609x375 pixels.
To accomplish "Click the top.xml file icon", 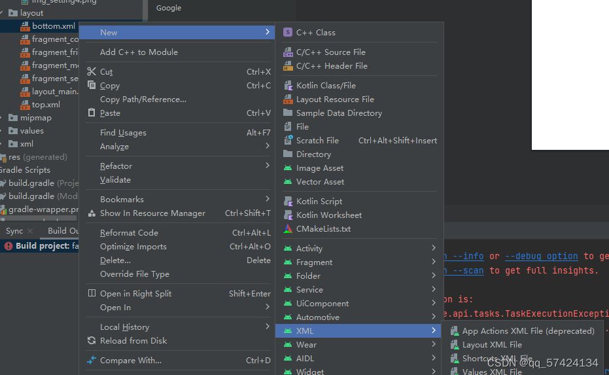I will (x=25, y=105).
